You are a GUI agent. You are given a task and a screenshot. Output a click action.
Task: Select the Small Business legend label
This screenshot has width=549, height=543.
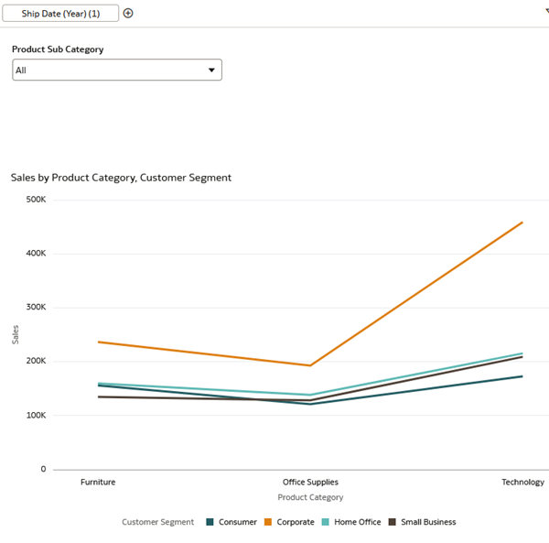(x=428, y=522)
